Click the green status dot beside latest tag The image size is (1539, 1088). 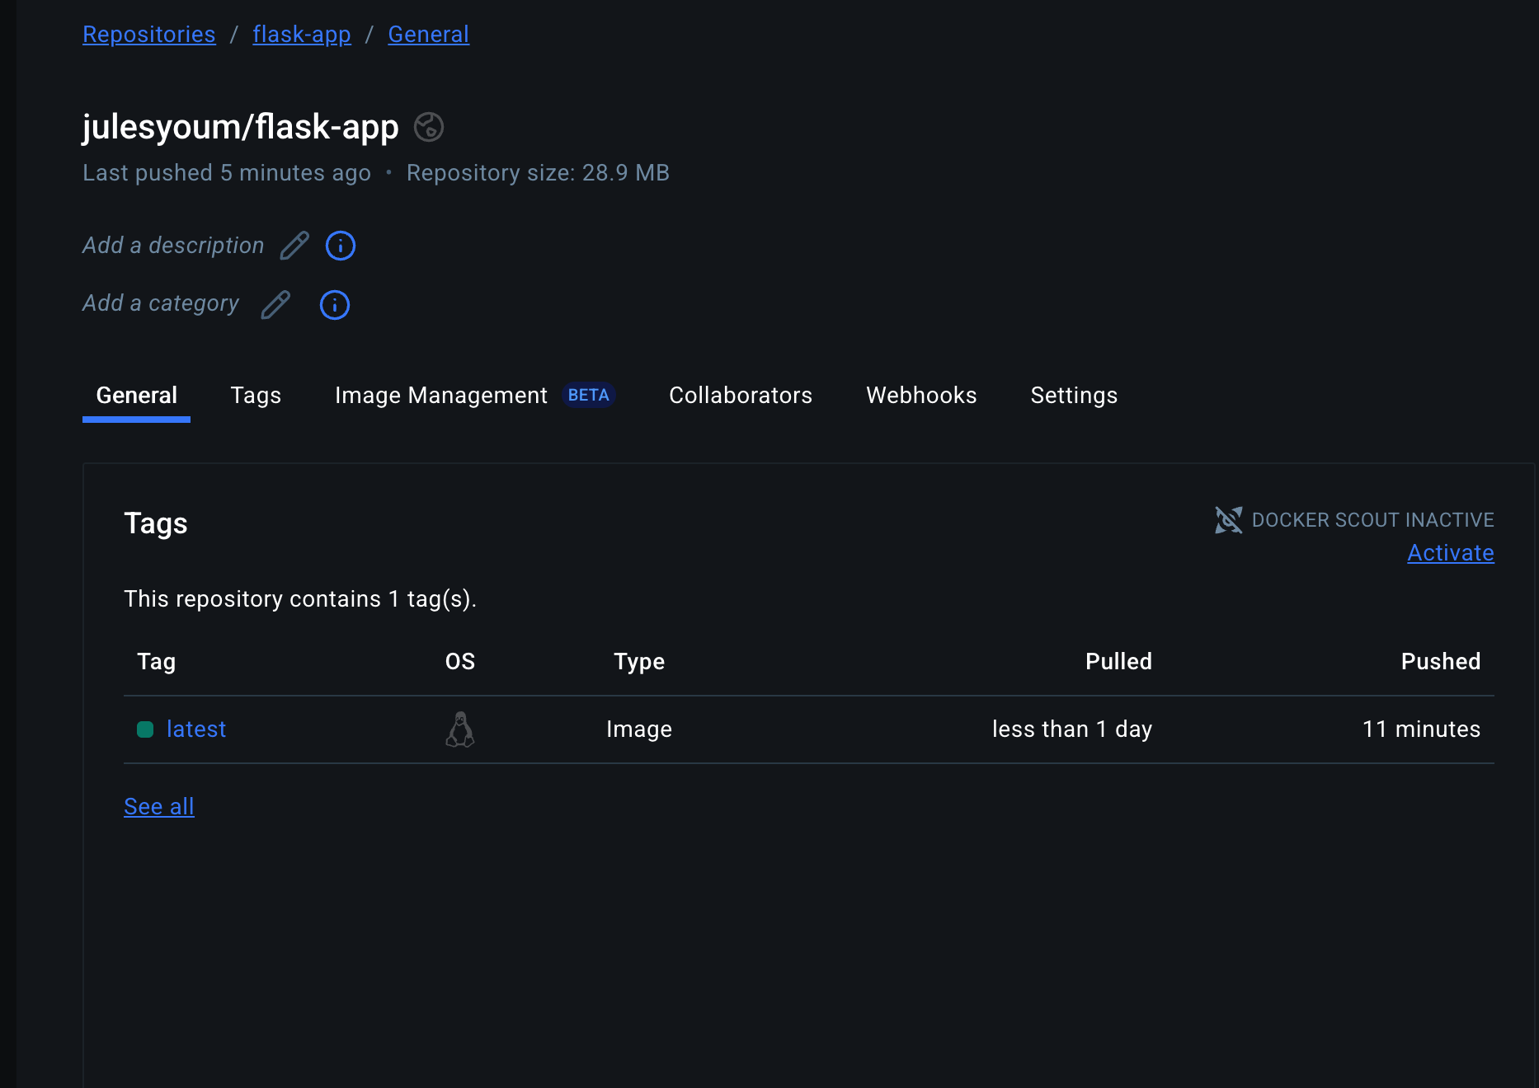(145, 729)
